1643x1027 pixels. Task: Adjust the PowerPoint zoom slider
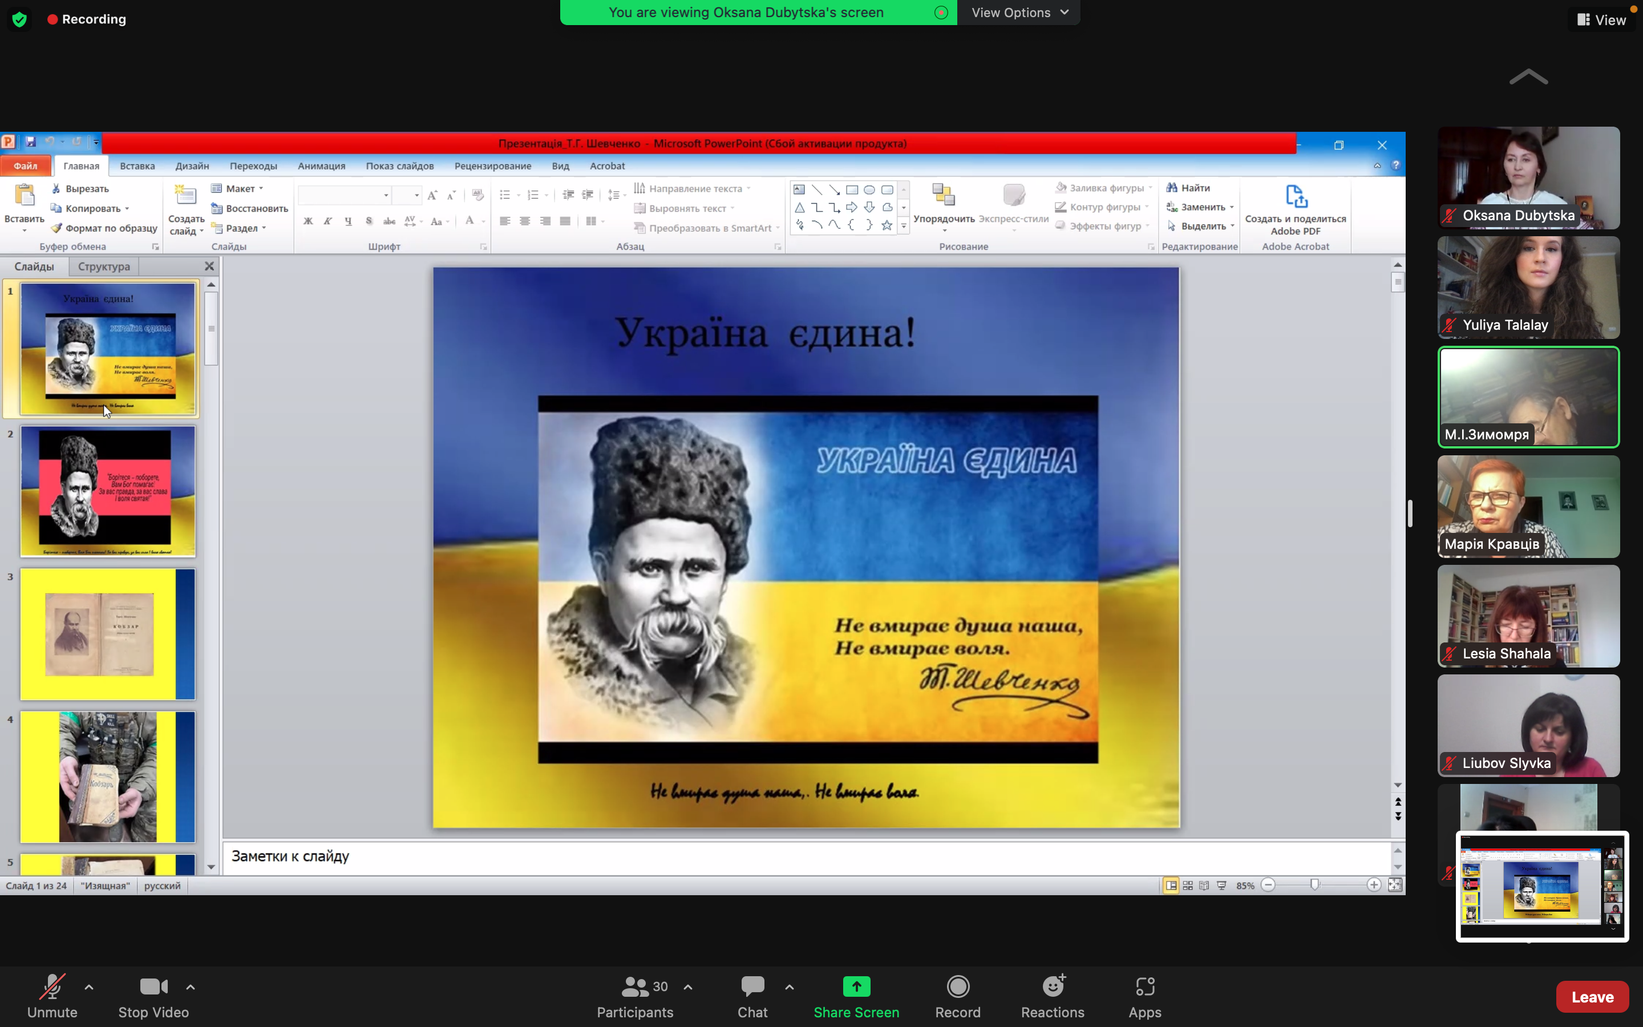1314,885
